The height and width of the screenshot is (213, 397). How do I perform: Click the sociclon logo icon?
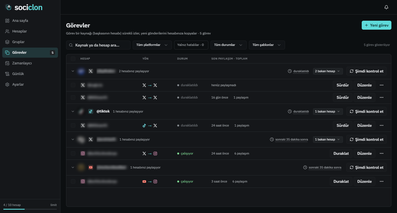click(x=9, y=7)
